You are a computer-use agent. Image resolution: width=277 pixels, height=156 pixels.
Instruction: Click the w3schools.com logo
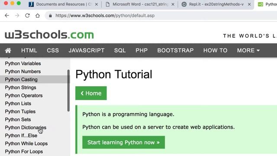point(49,35)
